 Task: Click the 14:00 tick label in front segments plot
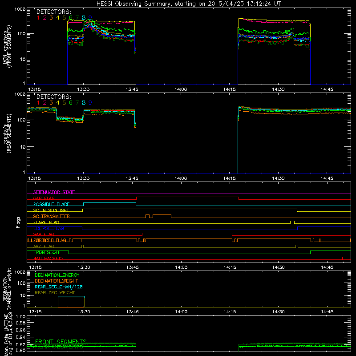pos(181,89)
